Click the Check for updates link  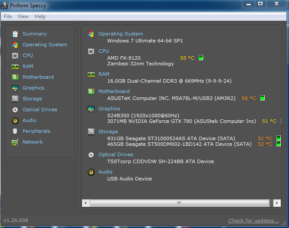coord(253,221)
